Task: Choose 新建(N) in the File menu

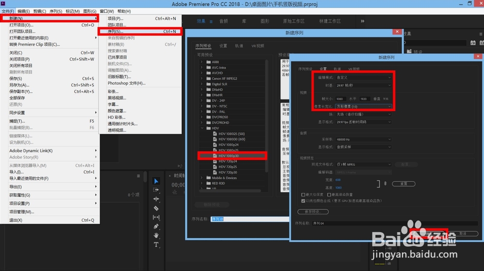Action: coord(50,18)
